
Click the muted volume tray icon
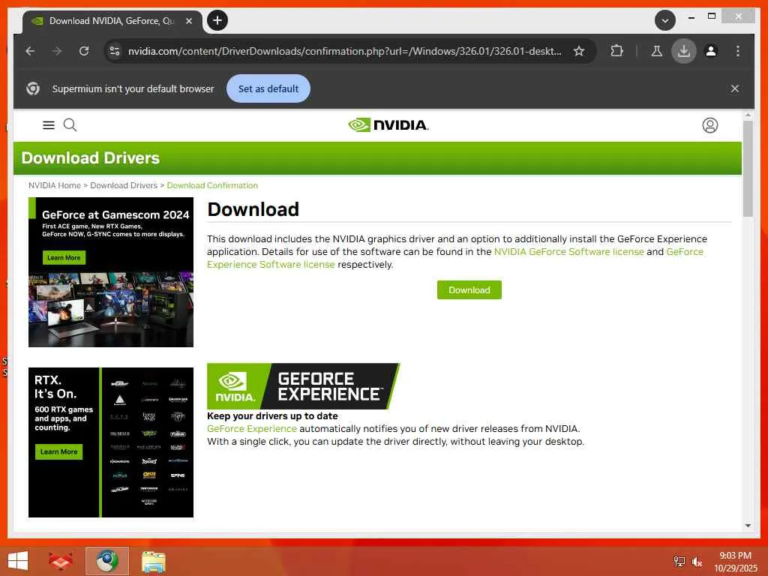697,562
